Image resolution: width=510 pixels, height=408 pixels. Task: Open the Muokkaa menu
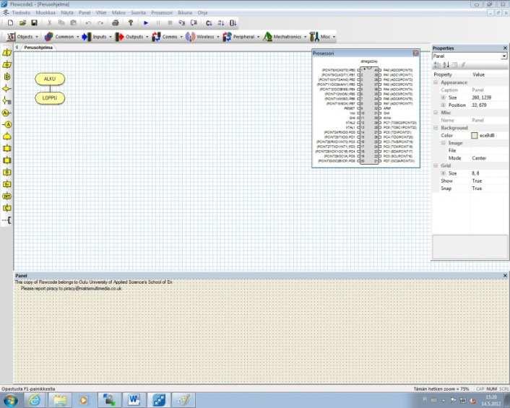[46, 13]
